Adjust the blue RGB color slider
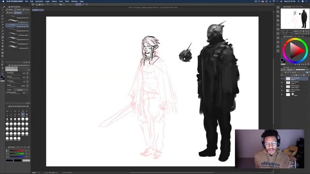The width and height of the screenshot is (310, 174). 16,157
